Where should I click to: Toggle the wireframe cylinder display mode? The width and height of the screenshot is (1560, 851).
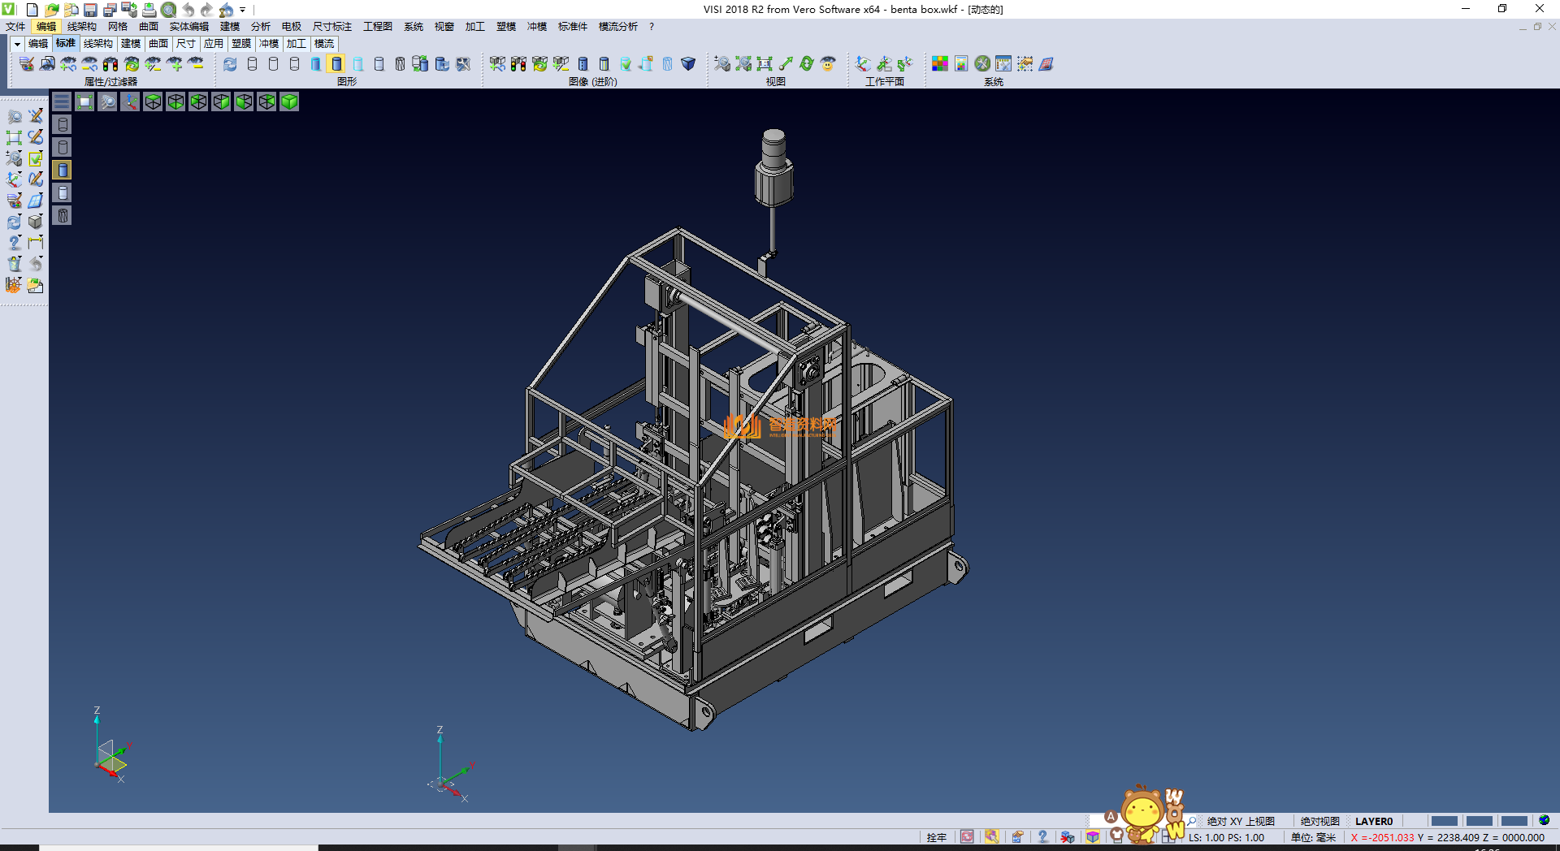click(252, 64)
